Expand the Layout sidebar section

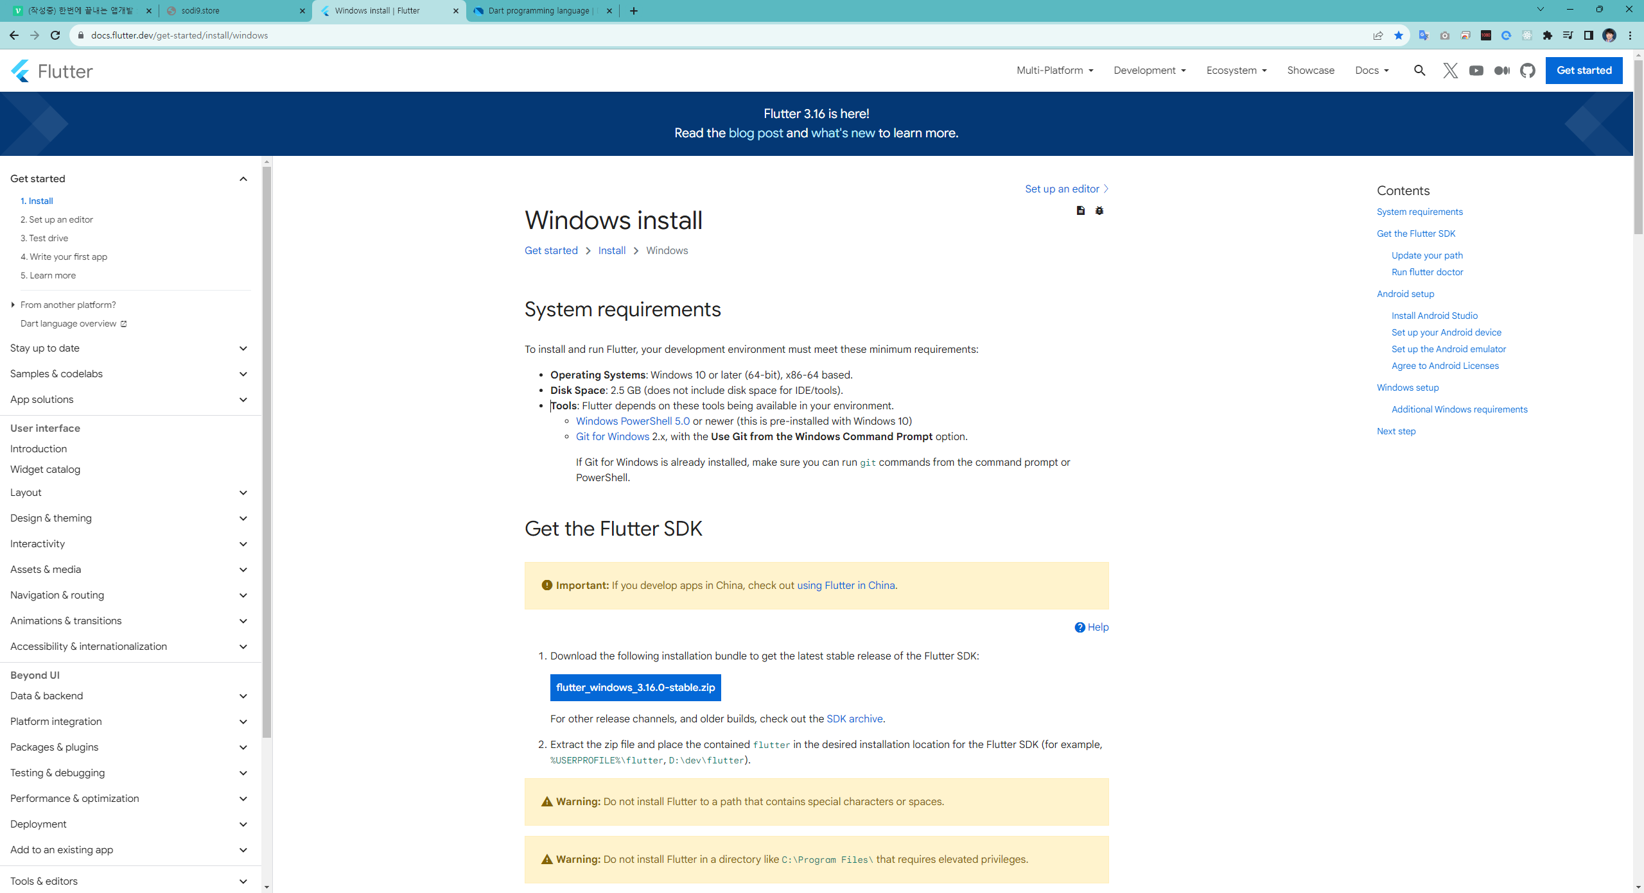click(243, 493)
